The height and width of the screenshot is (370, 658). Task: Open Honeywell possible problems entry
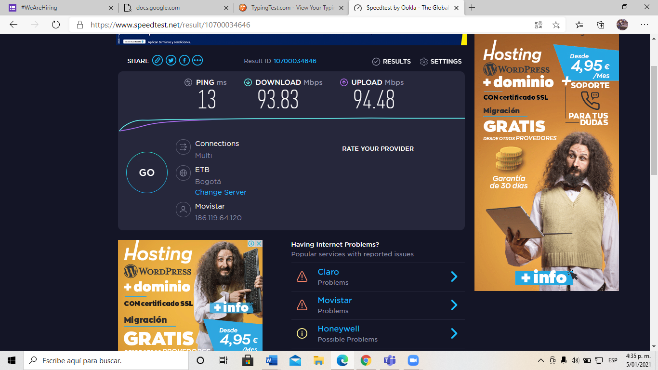pos(378,334)
